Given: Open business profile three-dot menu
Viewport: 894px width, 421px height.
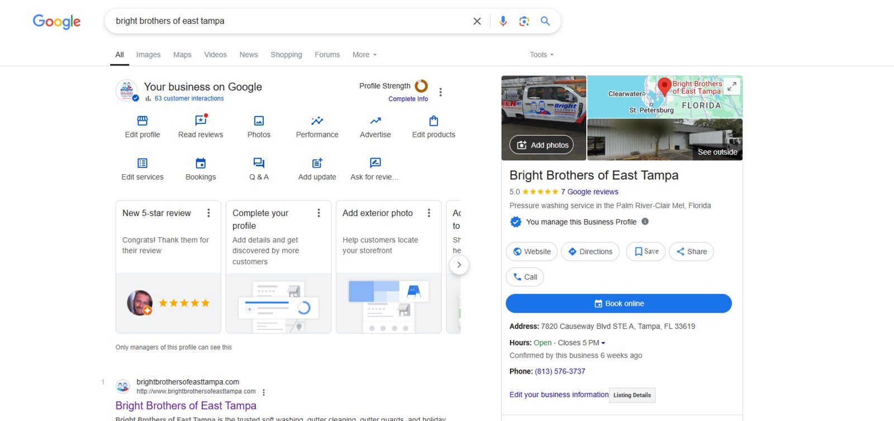Looking at the screenshot, I should [440, 92].
